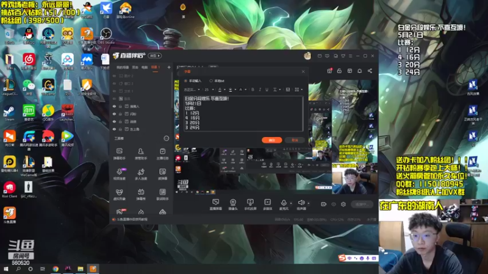Open the settings gear in bottom bar
The image size is (488, 274).
coord(343,204)
